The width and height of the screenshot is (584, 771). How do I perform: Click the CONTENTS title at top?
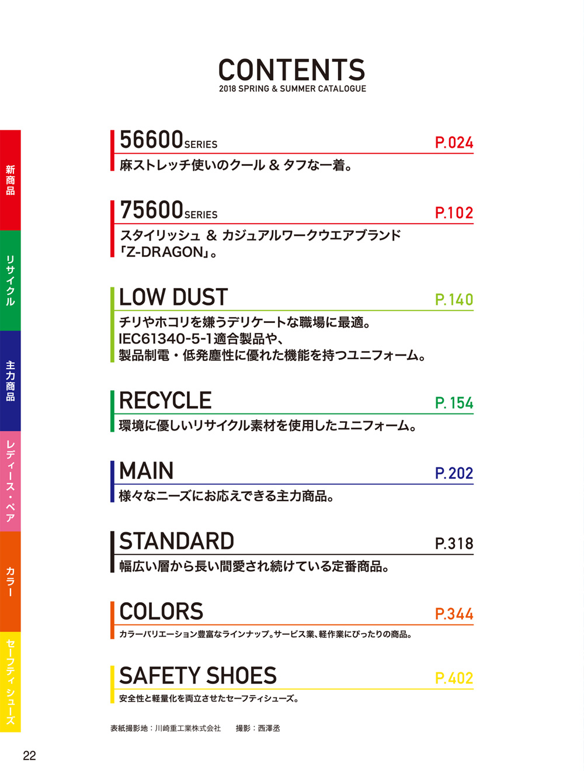292,70
